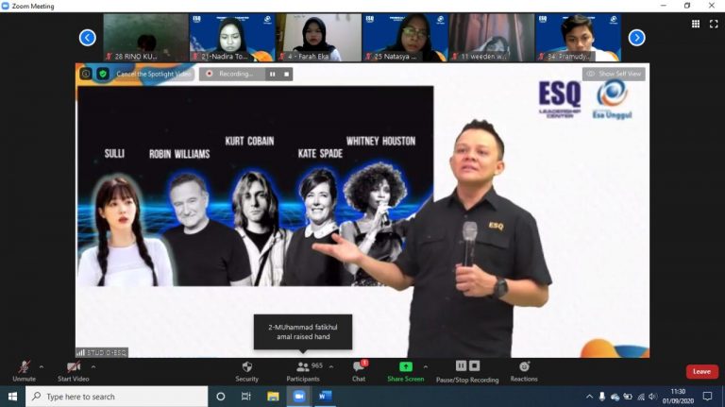Pause recording from the bottom toolbar
725x407 pixels.
[461, 366]
